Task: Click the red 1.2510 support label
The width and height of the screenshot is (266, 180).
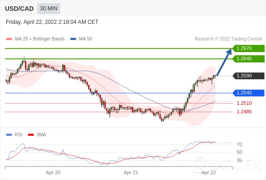Action: click(244, 103)
